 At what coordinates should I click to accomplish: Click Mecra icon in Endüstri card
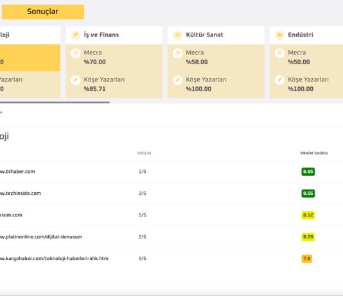click(x=279, y=53)
